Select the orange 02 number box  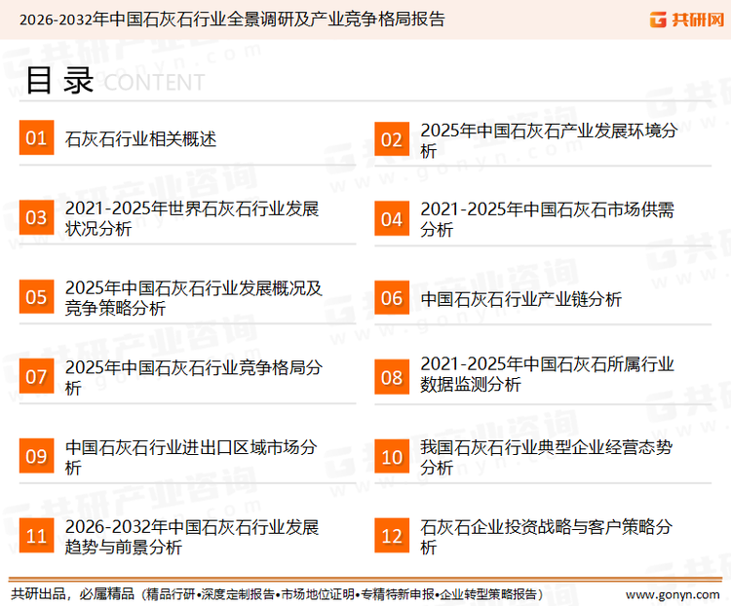coord(392,139)
